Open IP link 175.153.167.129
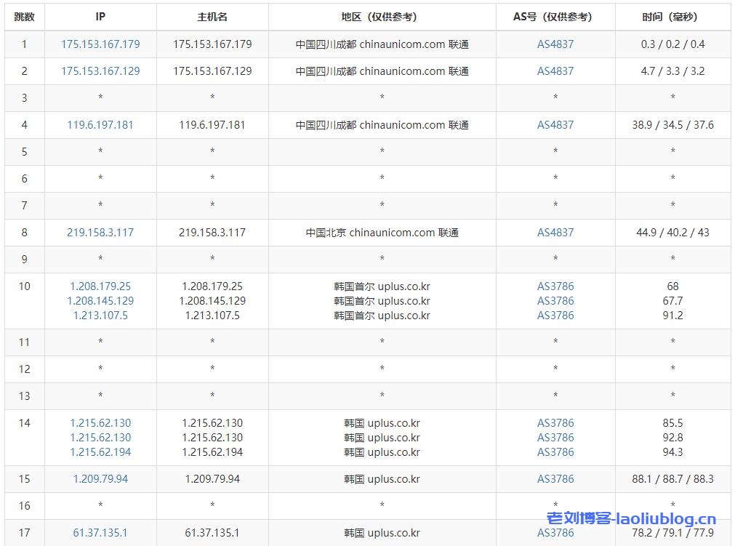 pos(100,71)
